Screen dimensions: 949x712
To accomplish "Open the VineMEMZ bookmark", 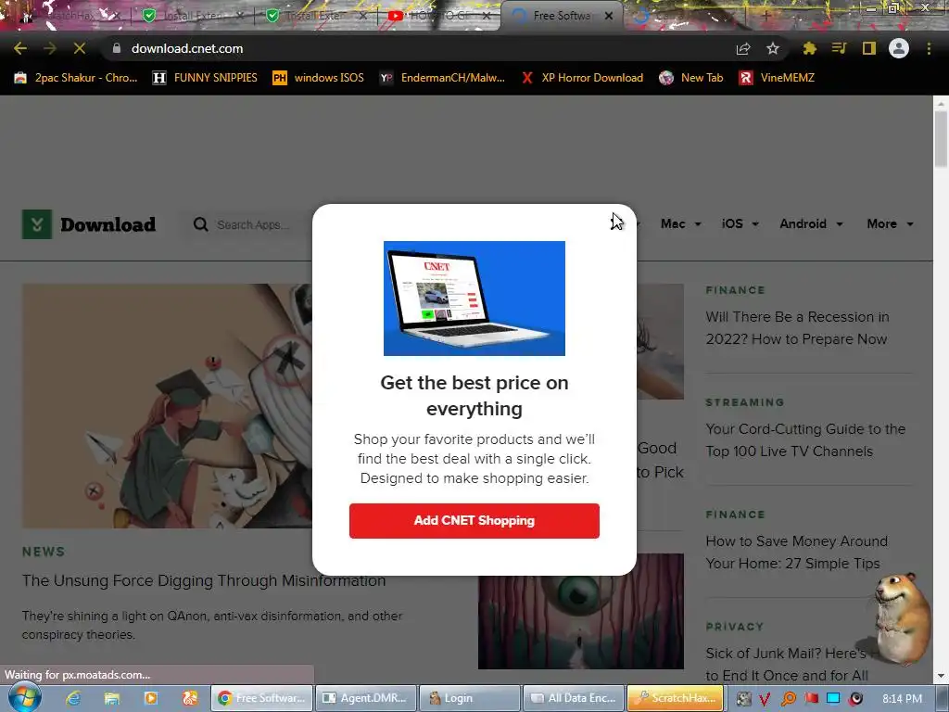I will click(778, 78).
